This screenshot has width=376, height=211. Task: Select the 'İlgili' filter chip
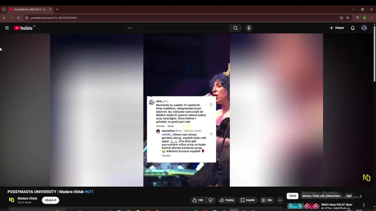349,196
